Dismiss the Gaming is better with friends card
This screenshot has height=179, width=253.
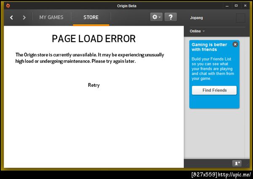click(x=235, y=44)
